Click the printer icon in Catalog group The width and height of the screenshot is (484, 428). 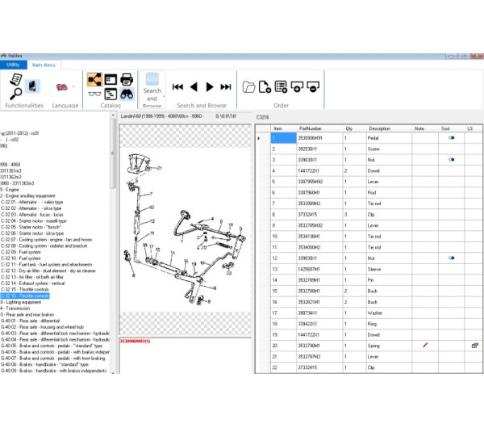[127, 79]
